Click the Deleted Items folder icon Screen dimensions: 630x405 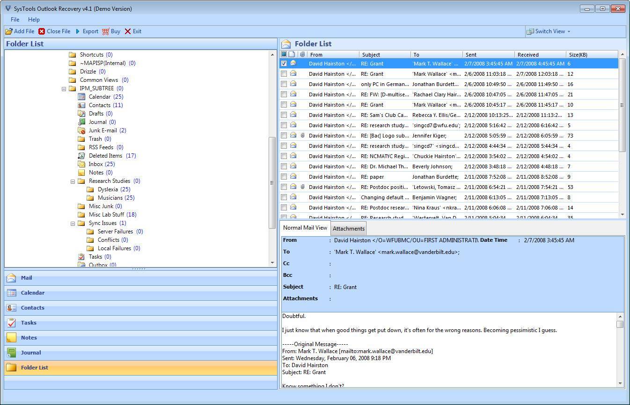[81, 156]
